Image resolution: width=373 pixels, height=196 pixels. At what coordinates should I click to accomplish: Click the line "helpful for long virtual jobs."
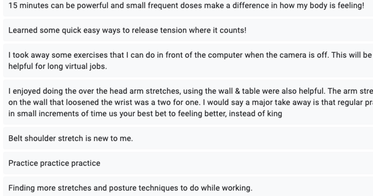click(58, 66)
